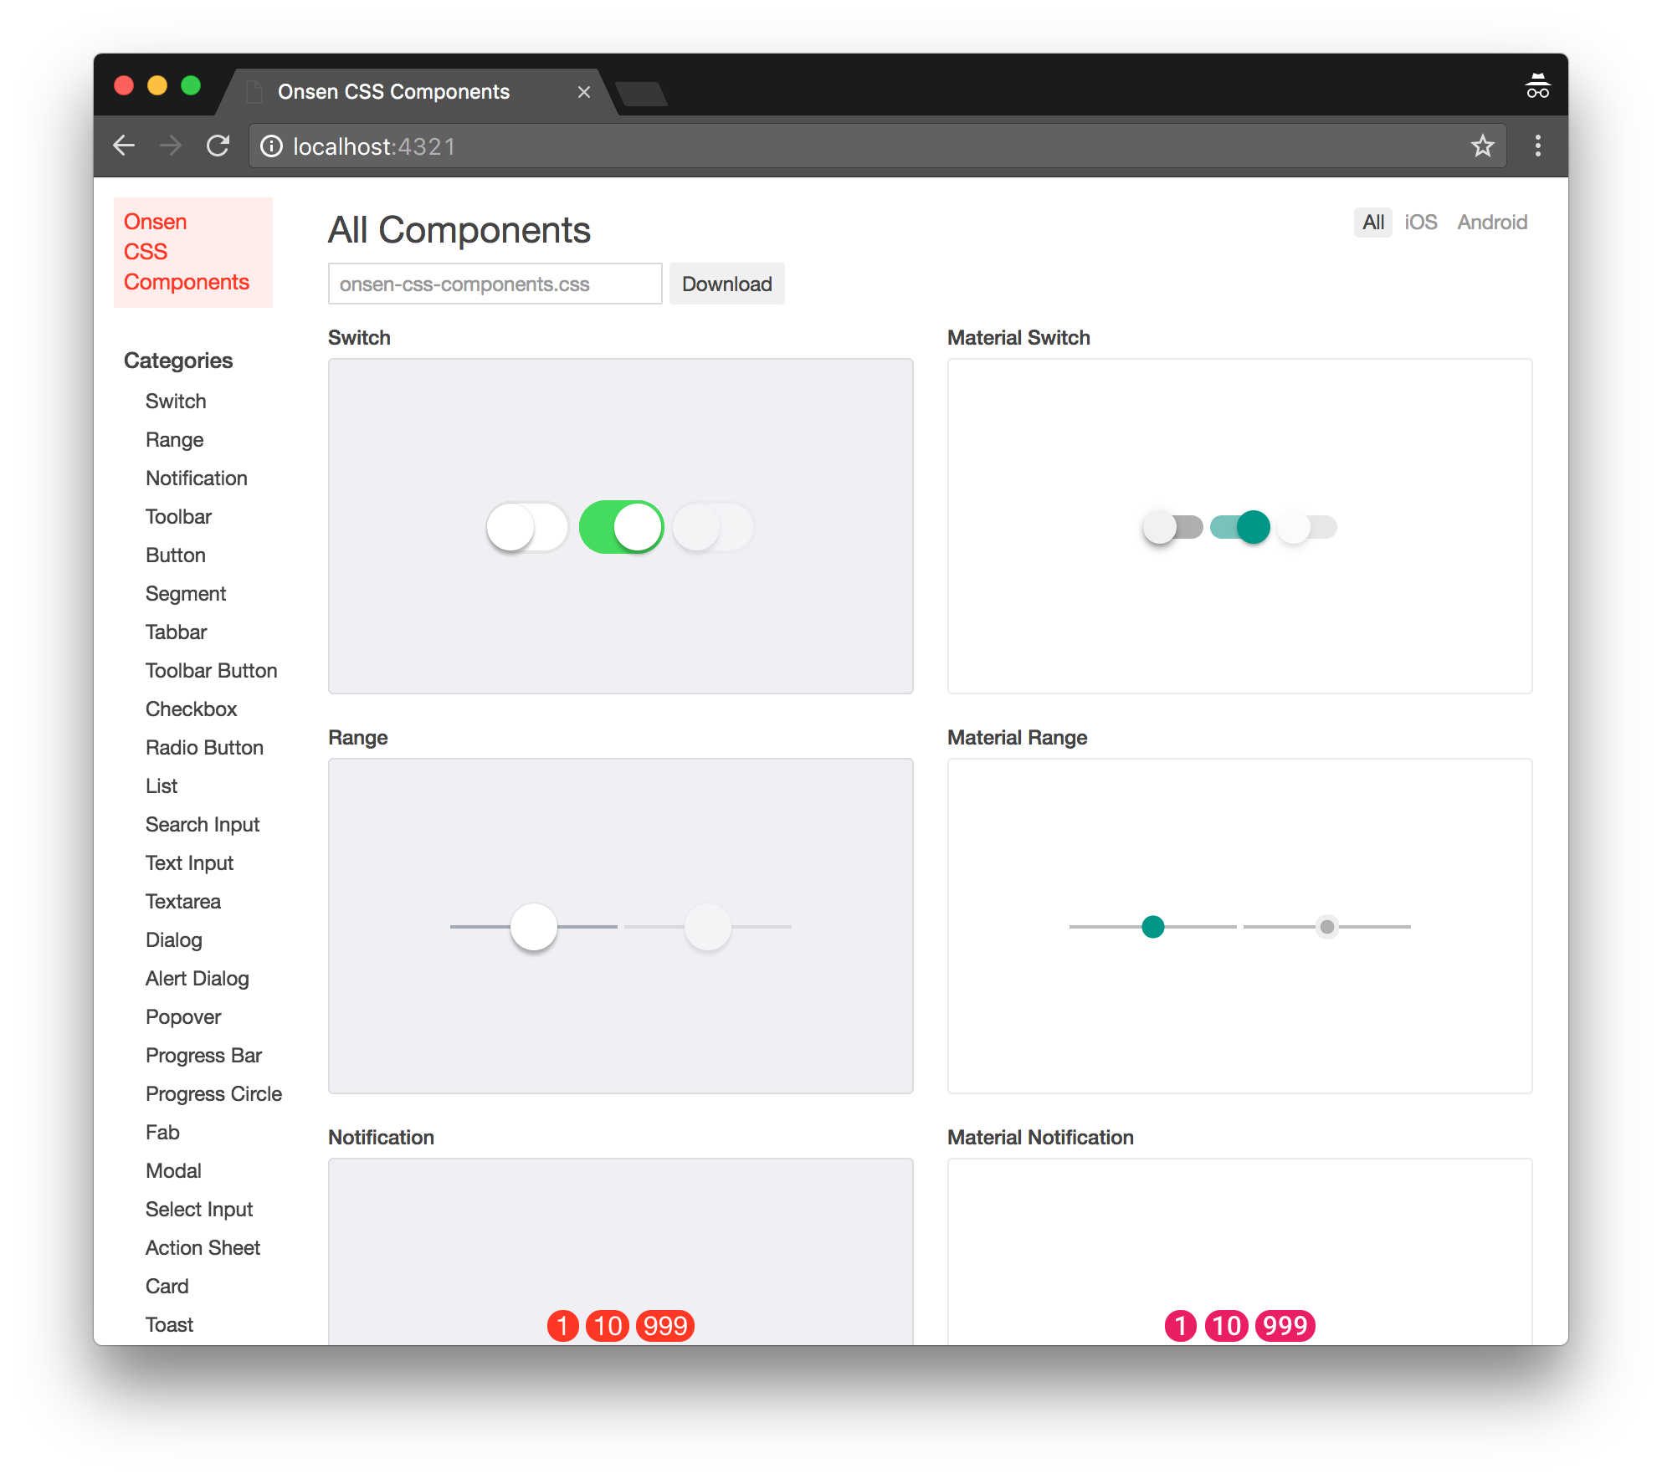Expand the Checkbox category item
Screen dimensions: 1662x1479
[190, 708]
